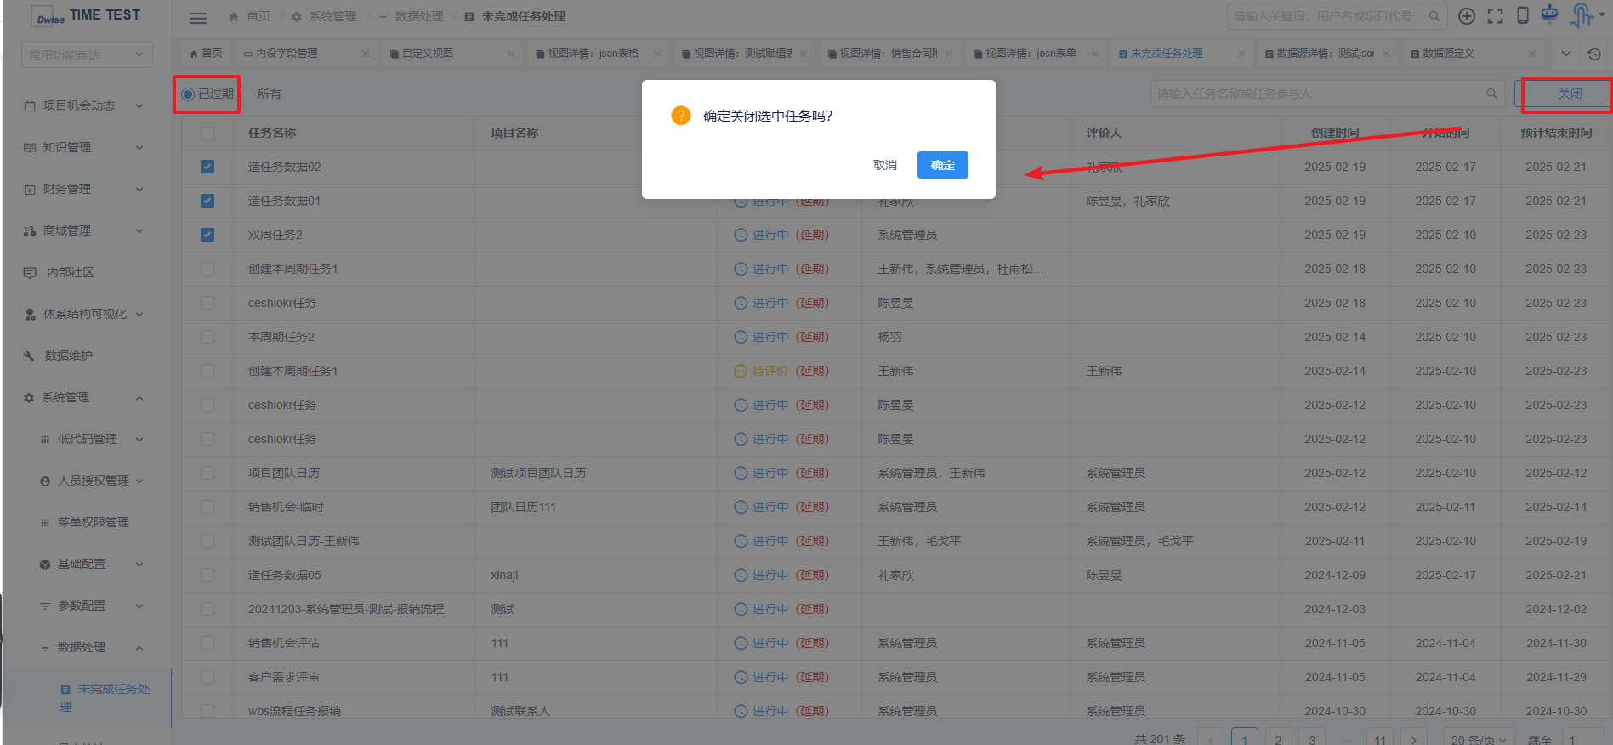This screenshot has height=745, width=1613.
Task: Select the 所有 radio option
Action: (249, 94)
